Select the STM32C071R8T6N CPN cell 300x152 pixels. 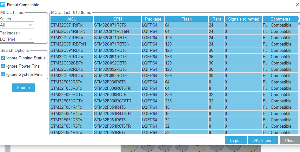pyautogui.click(x=118, y=31)
